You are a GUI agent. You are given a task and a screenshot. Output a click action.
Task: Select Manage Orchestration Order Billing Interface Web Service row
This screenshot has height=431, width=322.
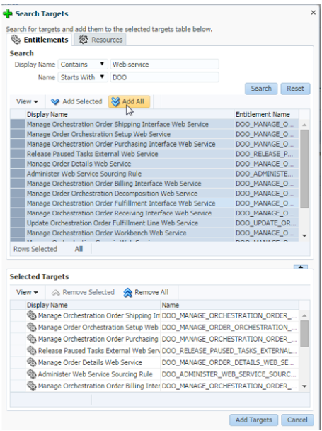[x=154, y=184]
